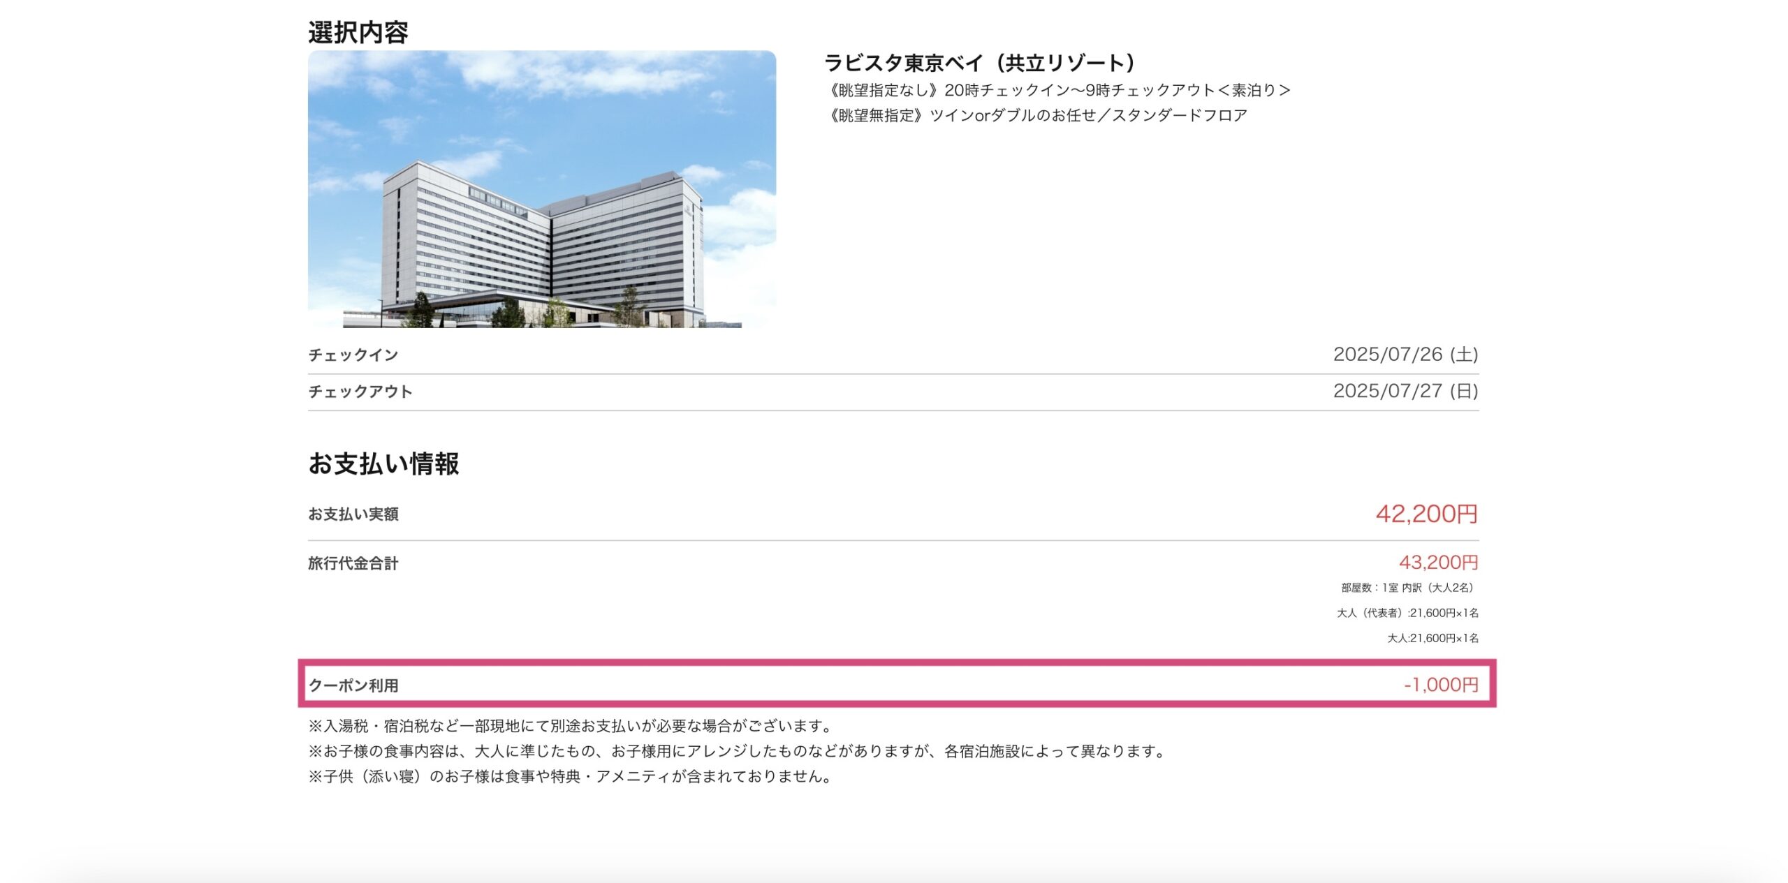Click the クーポン利用 label
Screen dimensions: 1788x883
(x=353, y=685)
